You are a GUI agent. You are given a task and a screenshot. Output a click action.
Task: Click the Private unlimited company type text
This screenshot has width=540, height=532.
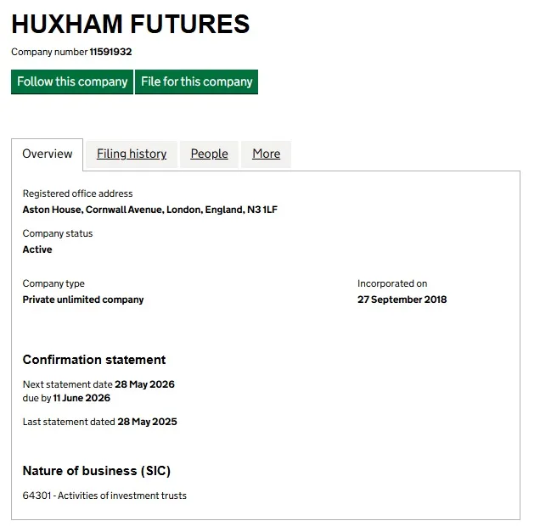pyautogui.click(x=83, y=300)
